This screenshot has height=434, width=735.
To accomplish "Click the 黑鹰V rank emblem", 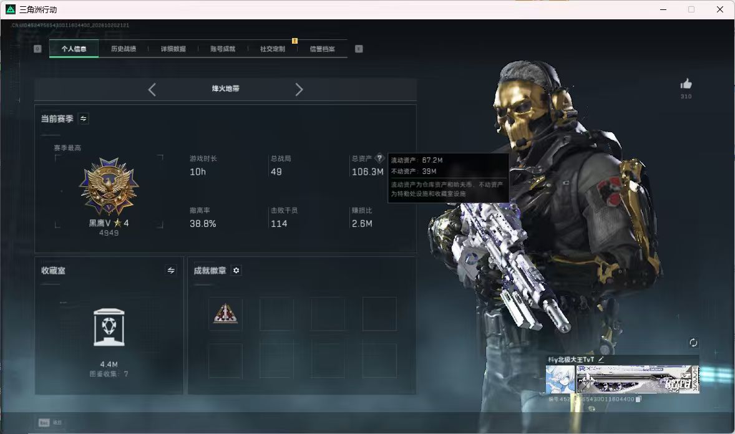I will 109,186.
